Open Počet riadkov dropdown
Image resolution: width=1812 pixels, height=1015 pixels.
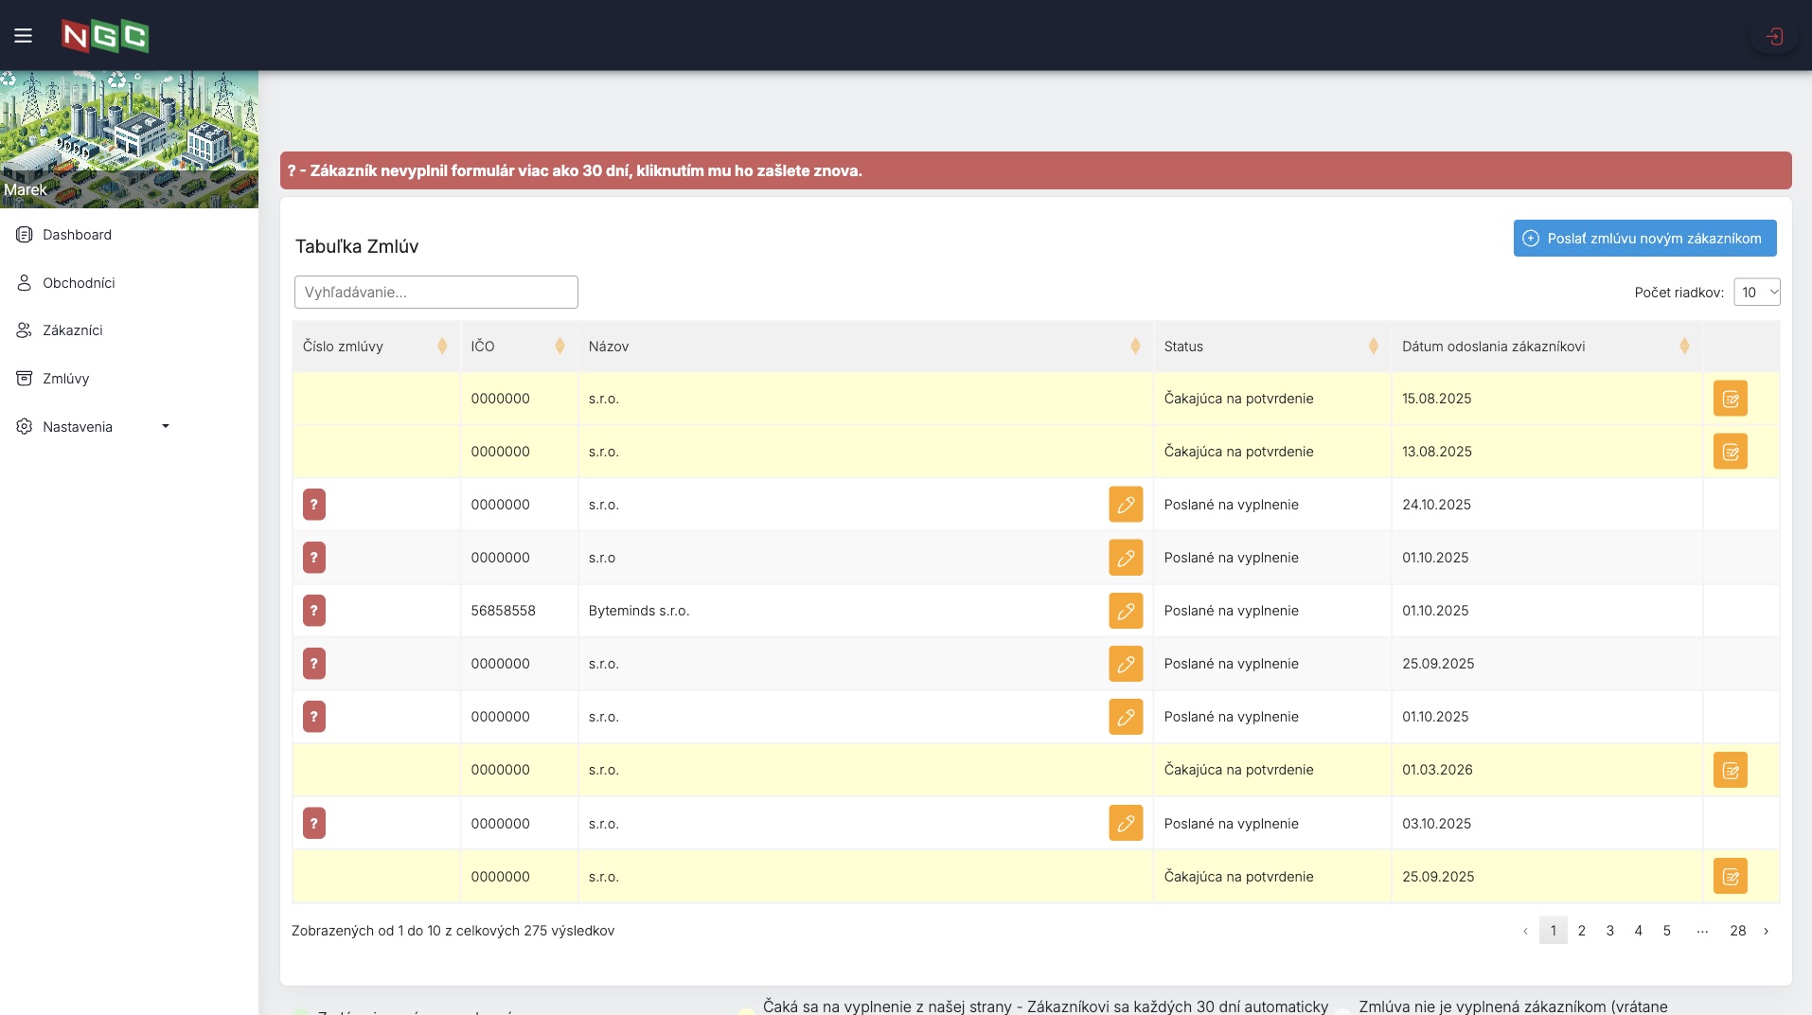(x=1757, y=293)
